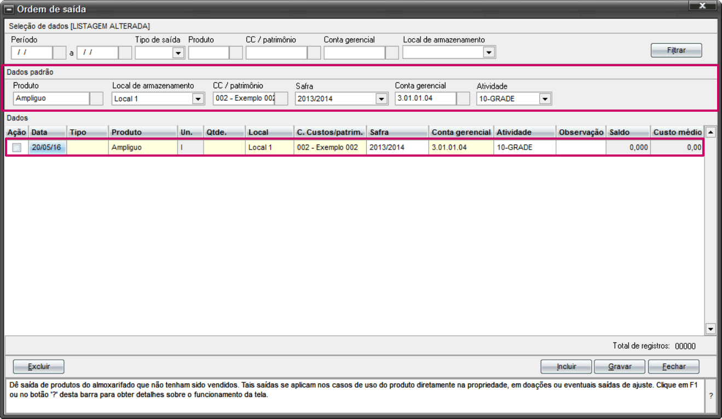Open the Local 1 storage dropdown
Viewport: 722px width, 419px height.
pos(198,99)
